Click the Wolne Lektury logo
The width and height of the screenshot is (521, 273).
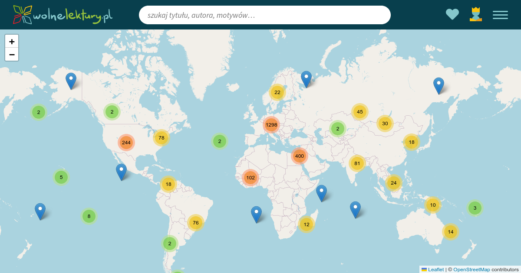(x=63, y=15)
